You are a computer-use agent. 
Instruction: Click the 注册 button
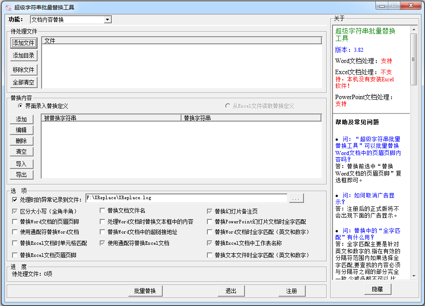[x=292, y=291]
